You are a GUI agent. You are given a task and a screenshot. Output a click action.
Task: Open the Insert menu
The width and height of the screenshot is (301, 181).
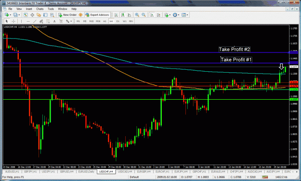point(29,9)
